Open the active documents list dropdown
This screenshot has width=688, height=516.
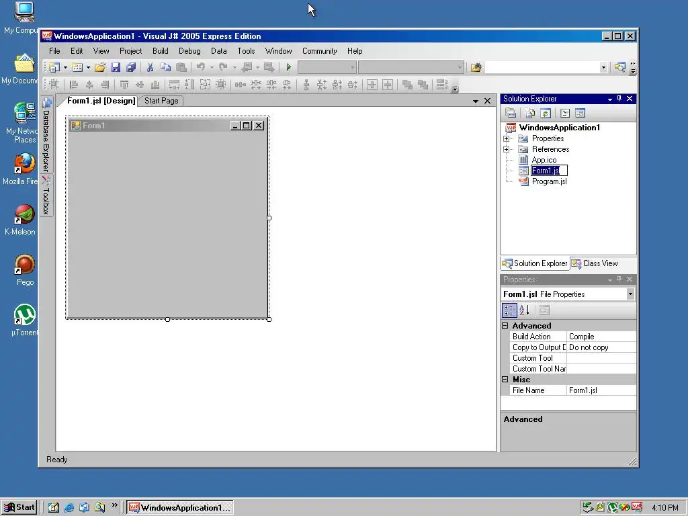[476, 101]
